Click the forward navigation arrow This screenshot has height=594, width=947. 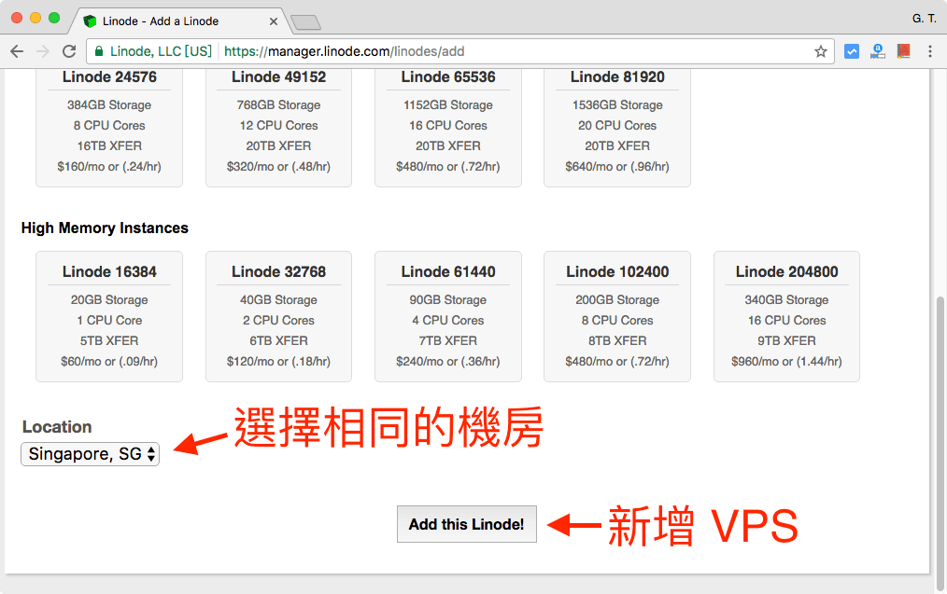(x=42, y=51)
